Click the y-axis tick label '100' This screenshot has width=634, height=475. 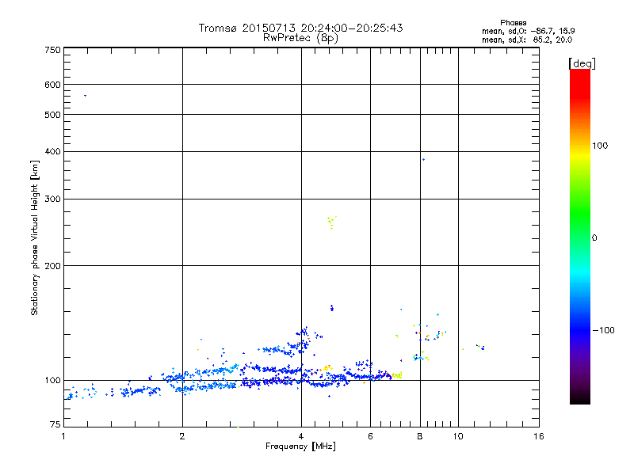coord(52,380)
